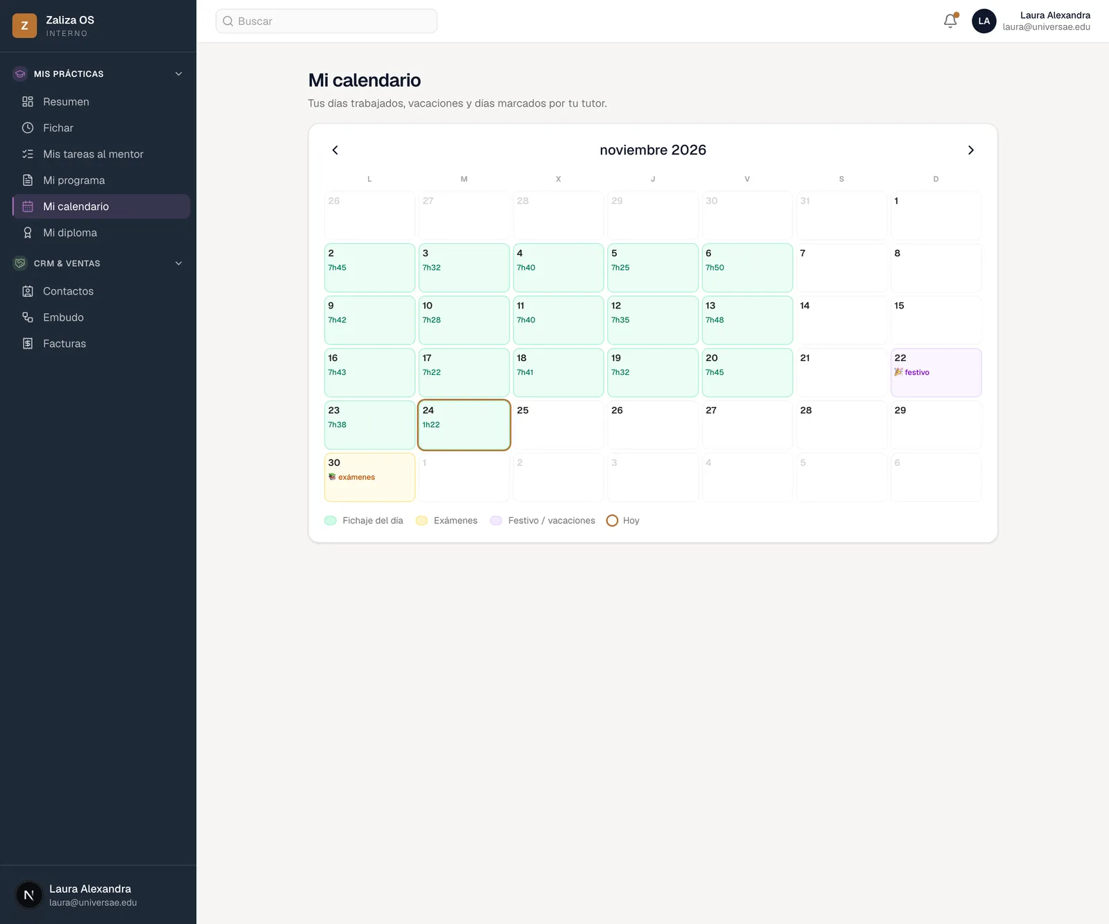Select day 2 with 7h45
Image resolution: width=1109 pixels, height=924 pixels.
pyautogui.click(x=369, y=268)
